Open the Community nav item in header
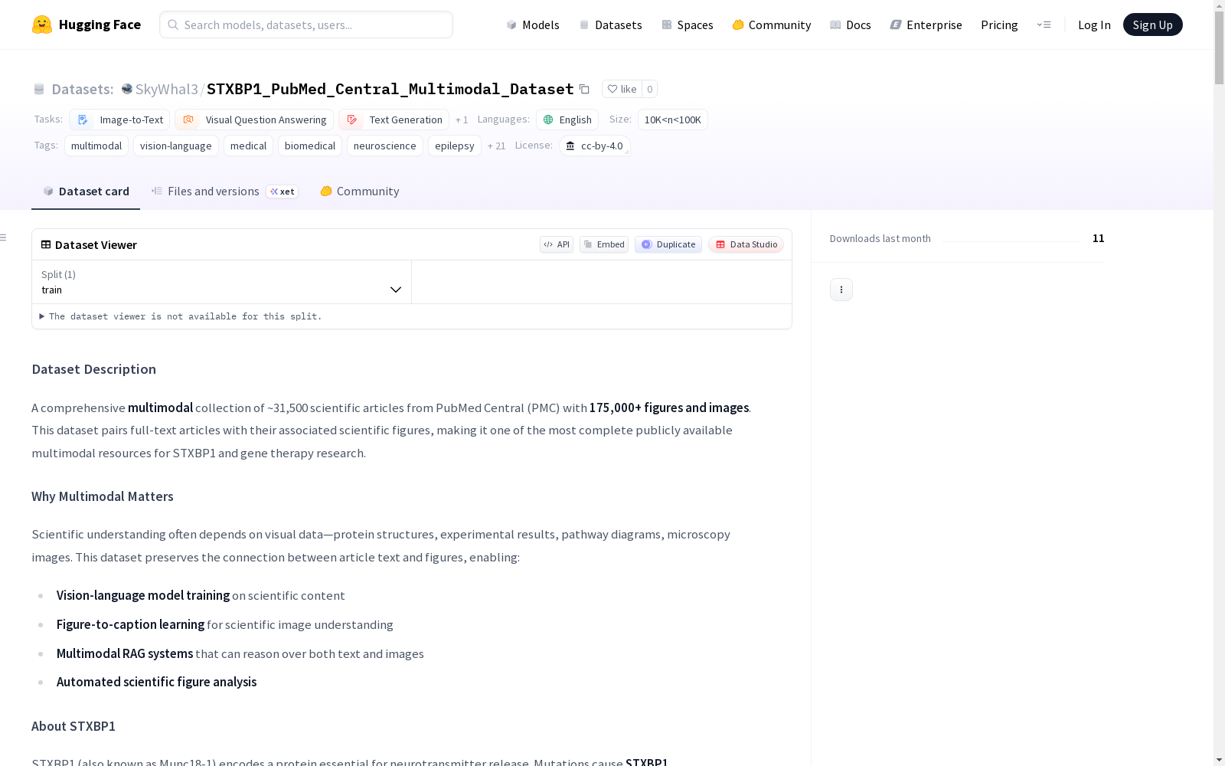The image size is (1225, 766). tap(772, 25)
